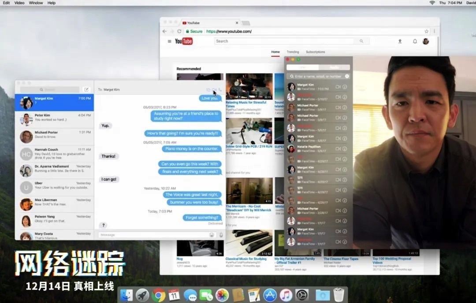Image resolution: width=476 pixels, height=303 pixels.
Task: Open YouTube notifications bell
Action: (x=415, y=41)
